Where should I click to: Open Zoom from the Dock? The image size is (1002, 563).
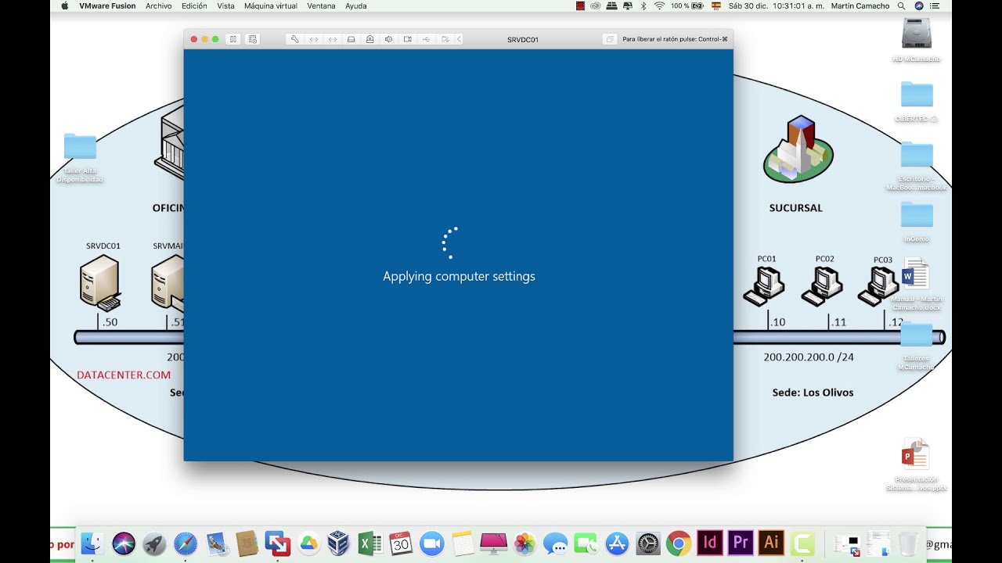pyautogui.click(x=431, y=543)
